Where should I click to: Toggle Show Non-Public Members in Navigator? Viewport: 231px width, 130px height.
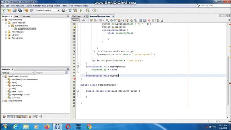[x=19, y=117]
